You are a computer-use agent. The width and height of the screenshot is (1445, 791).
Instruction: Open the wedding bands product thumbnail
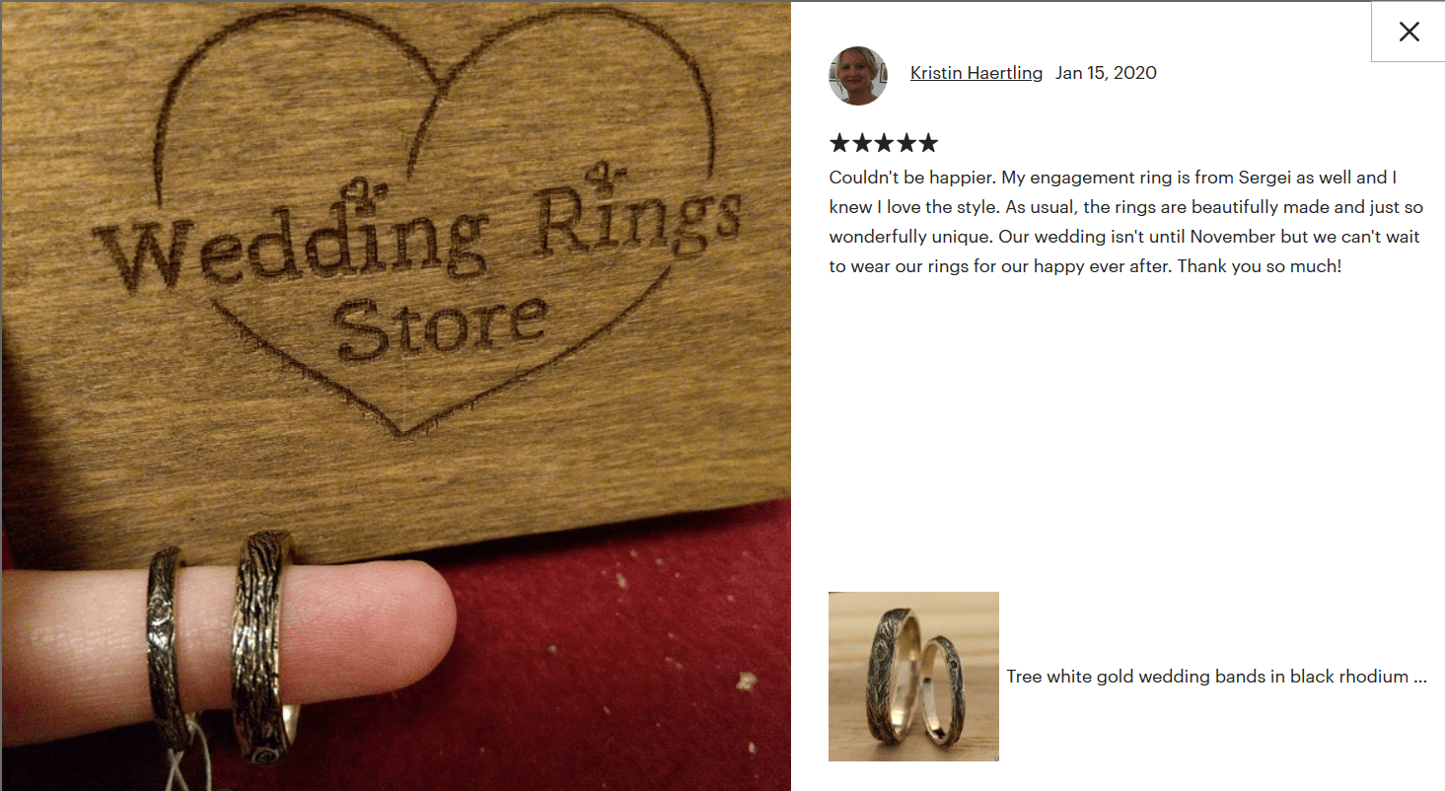tap(913, 677)
